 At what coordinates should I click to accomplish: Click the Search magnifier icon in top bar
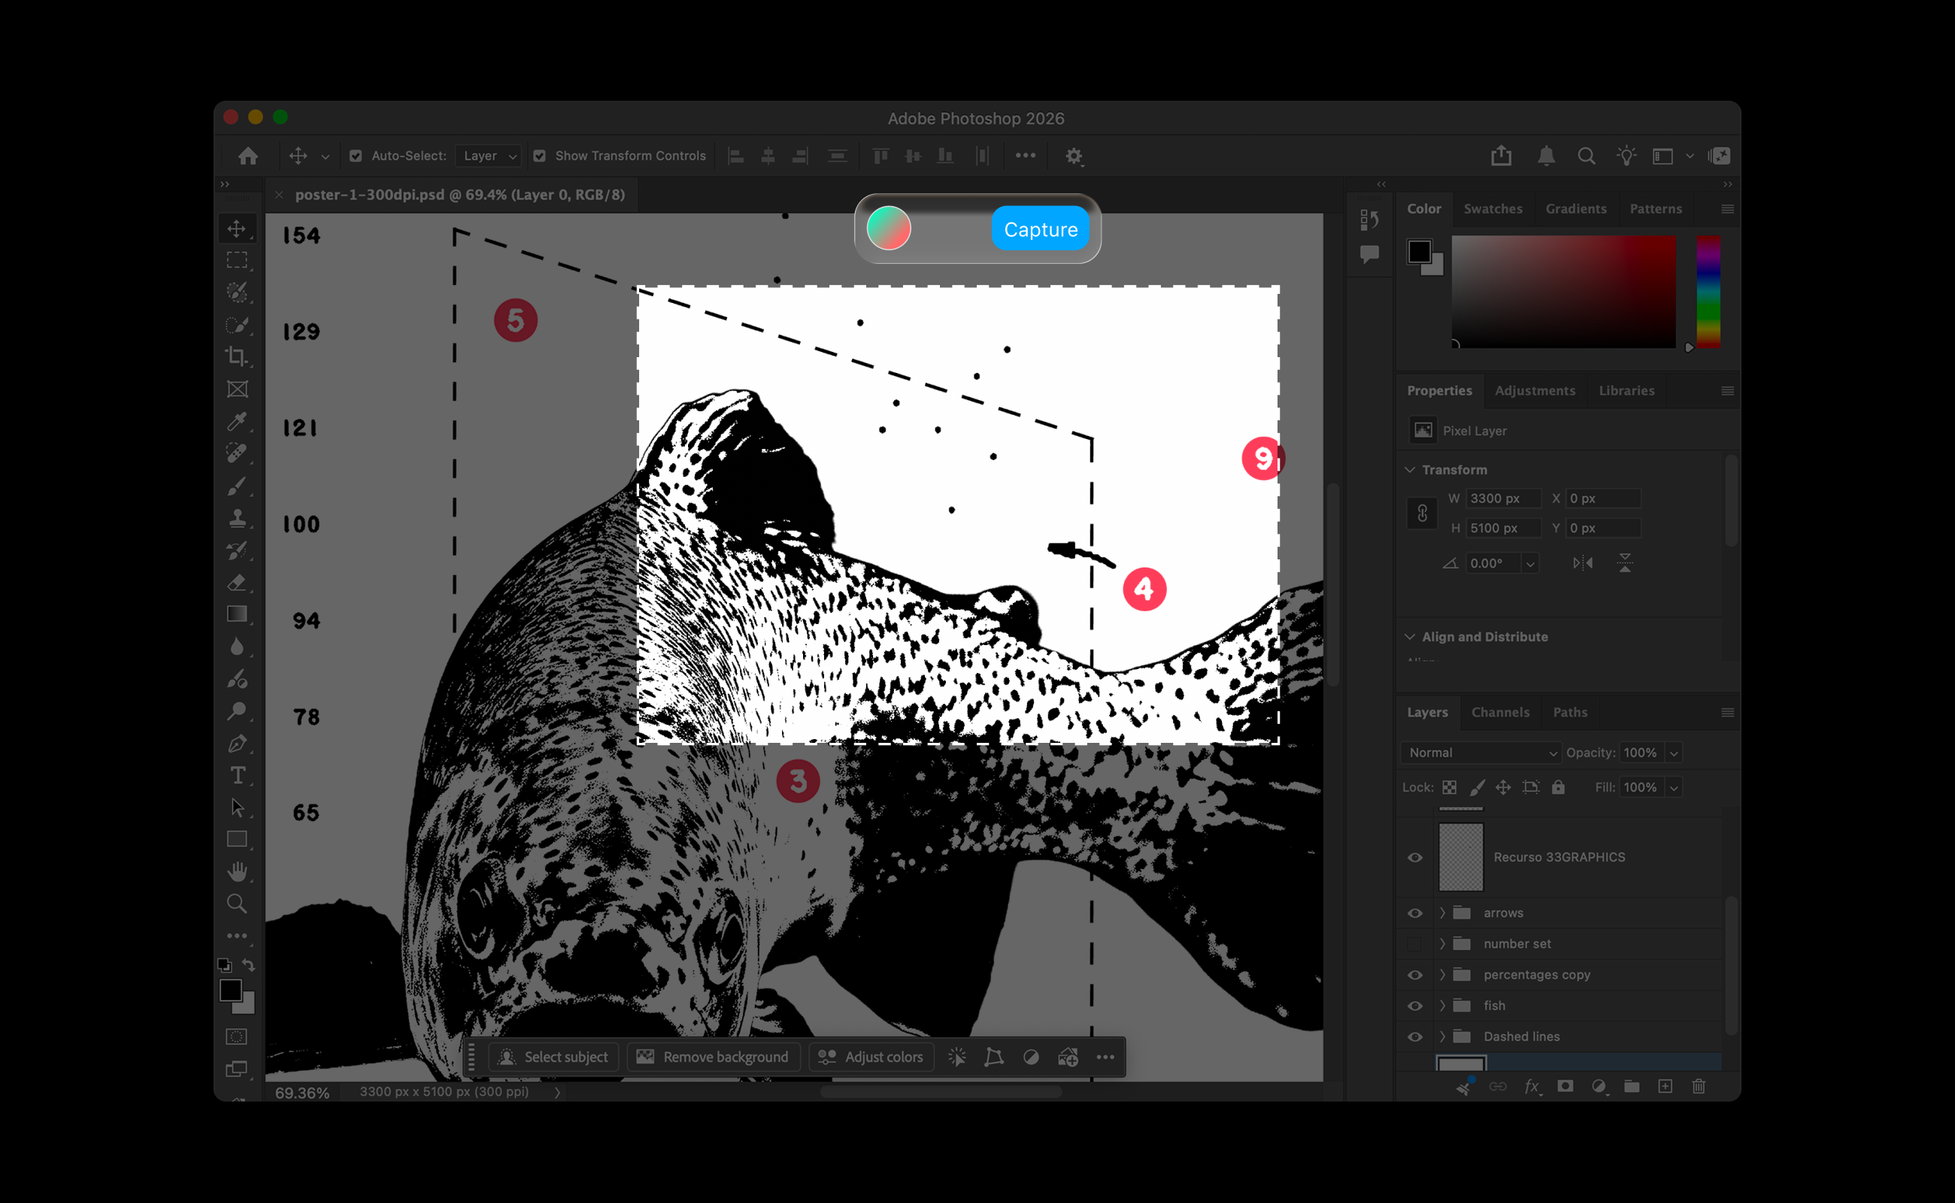pyautogui.click(x=1586, y=156)
